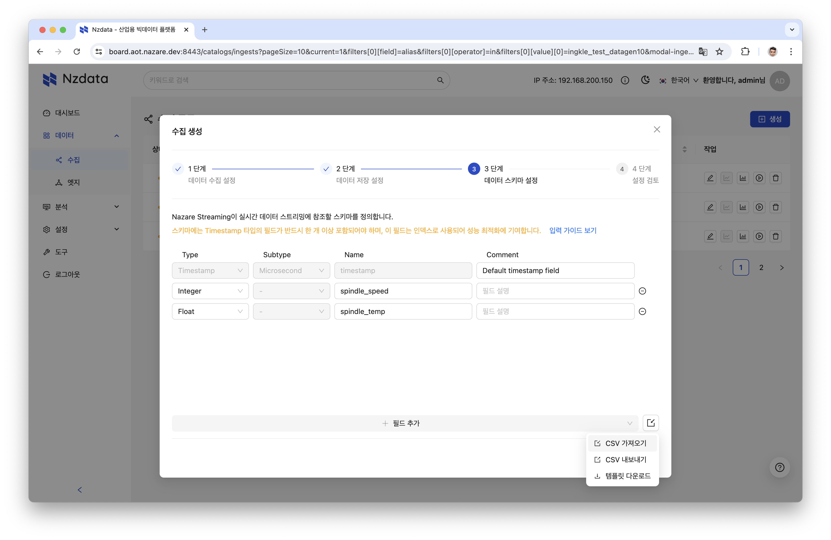Image resolution: width=831 pixels, height=540 pixels.
Task: Click the IP address info icon
Action: [625, 80]
